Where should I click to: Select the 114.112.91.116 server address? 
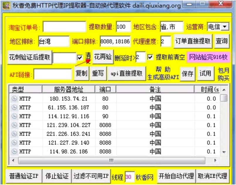[69, 116]
